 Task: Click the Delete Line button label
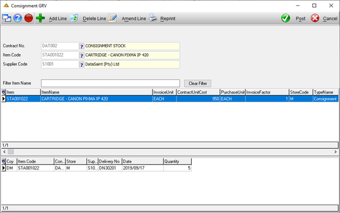click(94, 18)
